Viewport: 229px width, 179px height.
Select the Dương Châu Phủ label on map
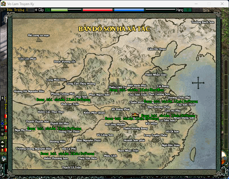click(179, 97)
